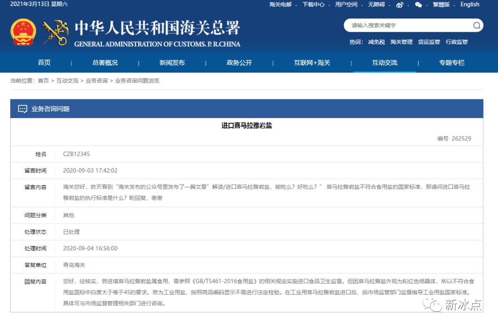Open the 首页 navigation tab
This screenshot has width=498, height=327.
coord(44,63)
